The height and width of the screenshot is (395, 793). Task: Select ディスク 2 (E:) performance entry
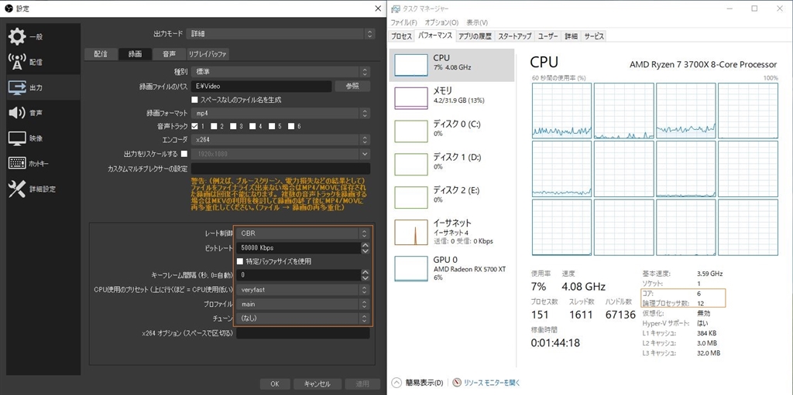click(x=451, y=197)
